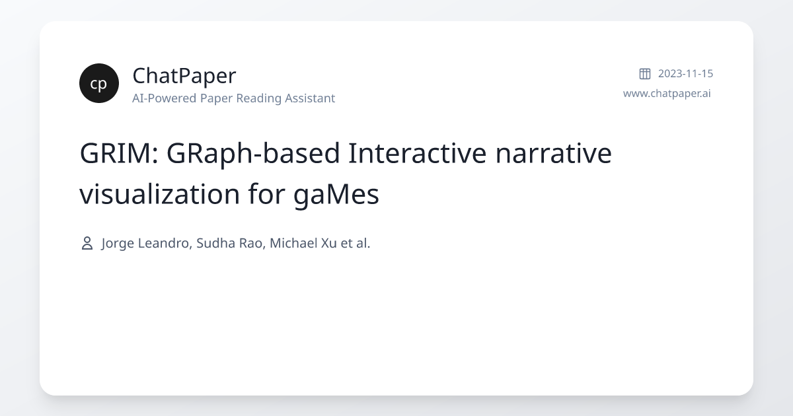
Task: Click the author list 'Jorge Leandro, Sudha Rao, Michael Xu et al.'
Action: [x=236, y=243]
